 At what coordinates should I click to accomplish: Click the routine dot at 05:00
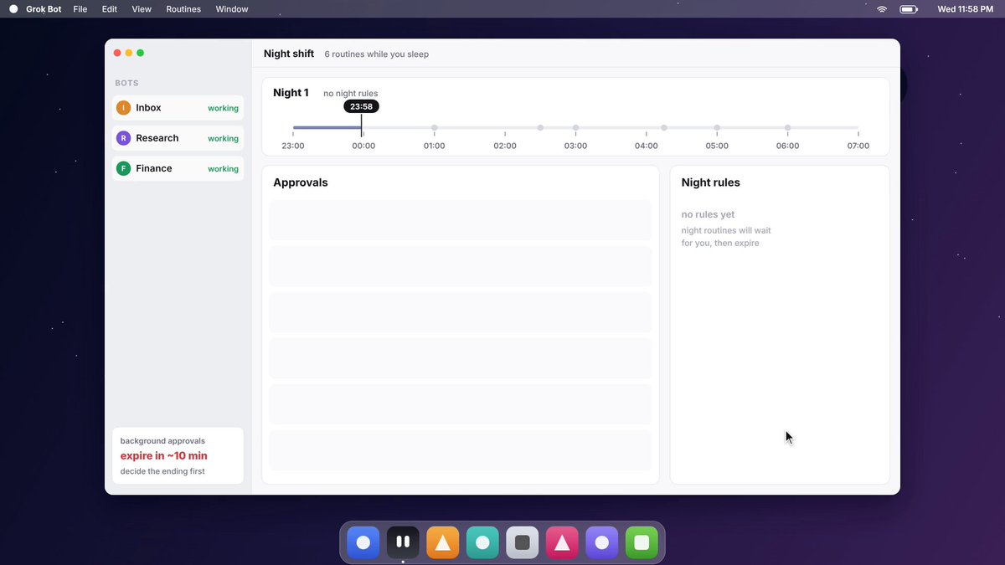[717, 128]
